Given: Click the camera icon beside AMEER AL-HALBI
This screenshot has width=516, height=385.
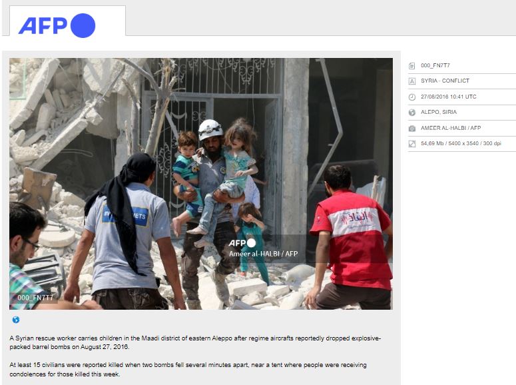Looking at the screenshot, I should [x=411, y=128].
